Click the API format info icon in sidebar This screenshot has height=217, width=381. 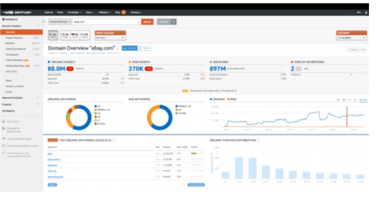[x=3, y=153]
